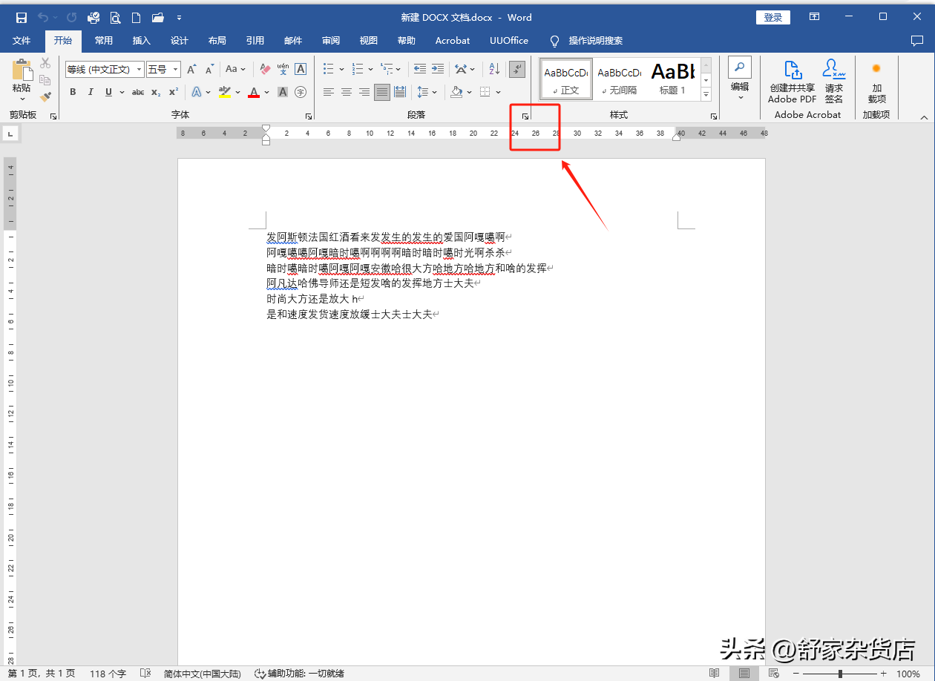The width and height of the screenshot is (935, 681).
Task: Click the Open folder icon in quick access toolbar
Action: [x=157, y=17]
